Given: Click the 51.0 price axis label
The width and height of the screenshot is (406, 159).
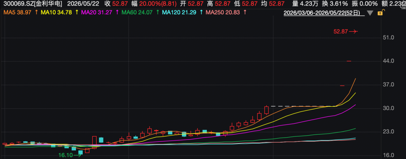Looking at the screenshot, I should click(389, 38).
